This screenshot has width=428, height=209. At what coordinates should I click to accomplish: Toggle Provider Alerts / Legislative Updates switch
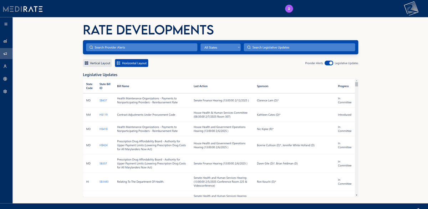329,63
